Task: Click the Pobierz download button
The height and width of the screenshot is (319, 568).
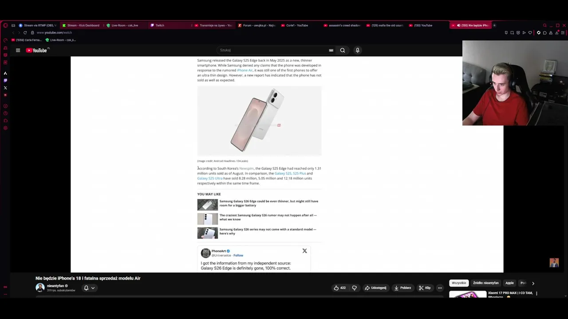Action: coord(402,288)
